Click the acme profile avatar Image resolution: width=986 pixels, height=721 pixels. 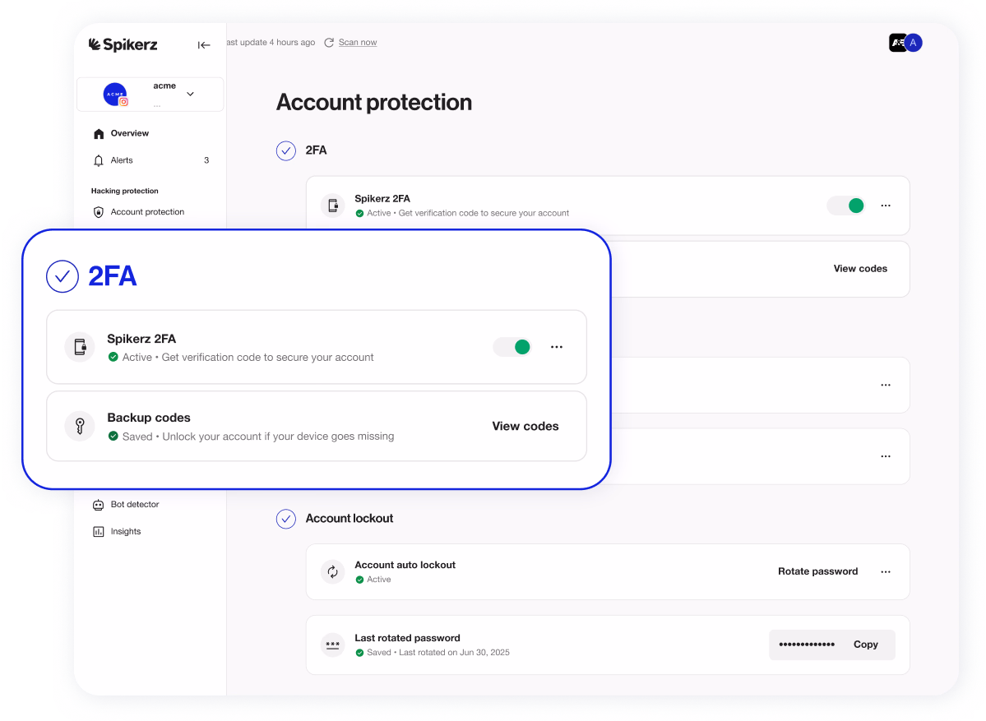[115, 94]
